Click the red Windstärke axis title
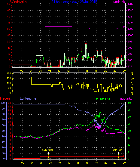 pos(18,2)
